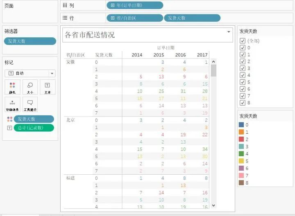Click the 文本 (Text) mark card
The height and width of the screenshot is (216, 295).
coord(48,87)
